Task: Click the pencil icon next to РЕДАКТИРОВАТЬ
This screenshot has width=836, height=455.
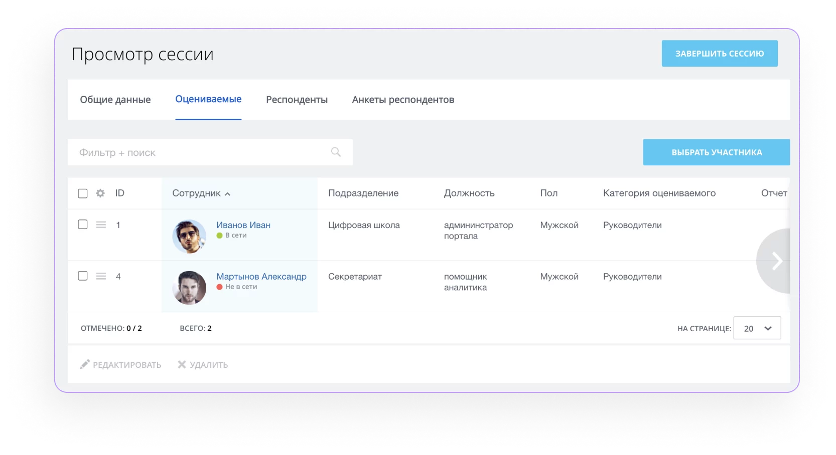Action: pos(84,364)
